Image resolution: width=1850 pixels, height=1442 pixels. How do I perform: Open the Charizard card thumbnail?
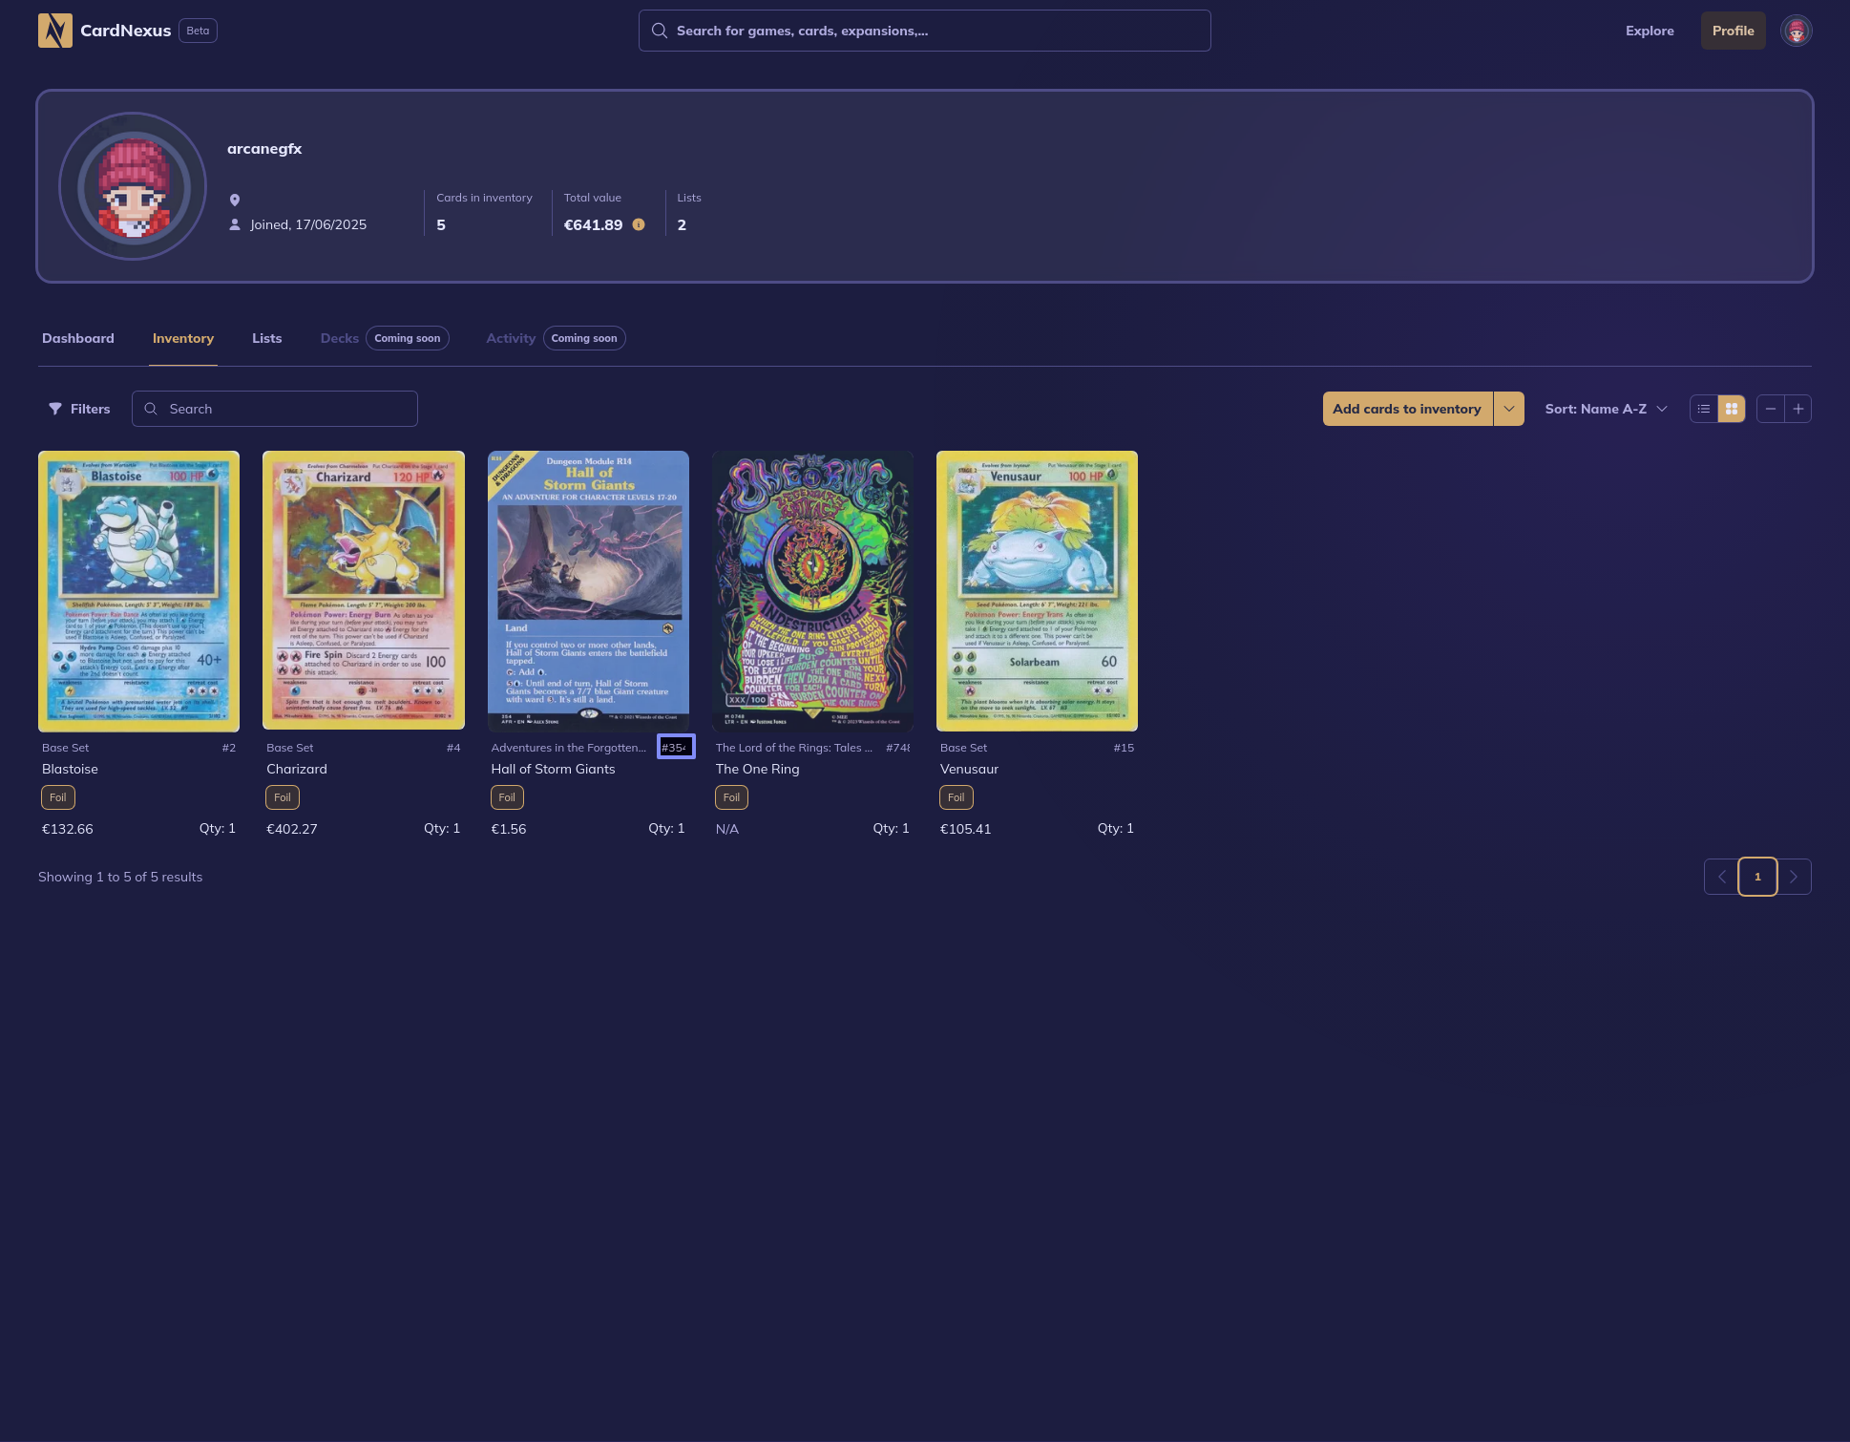coord(363,590)
